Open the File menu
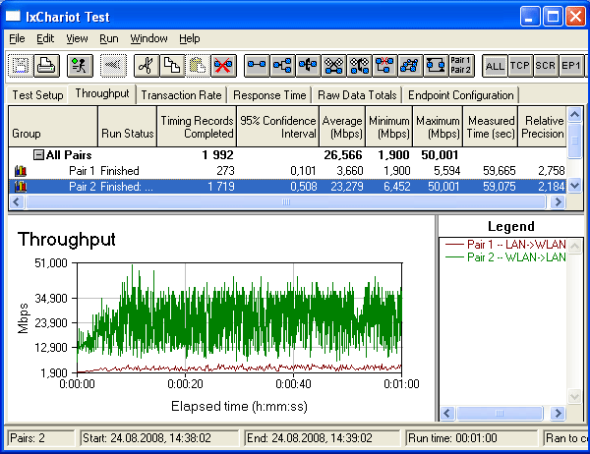 (17, 38)
